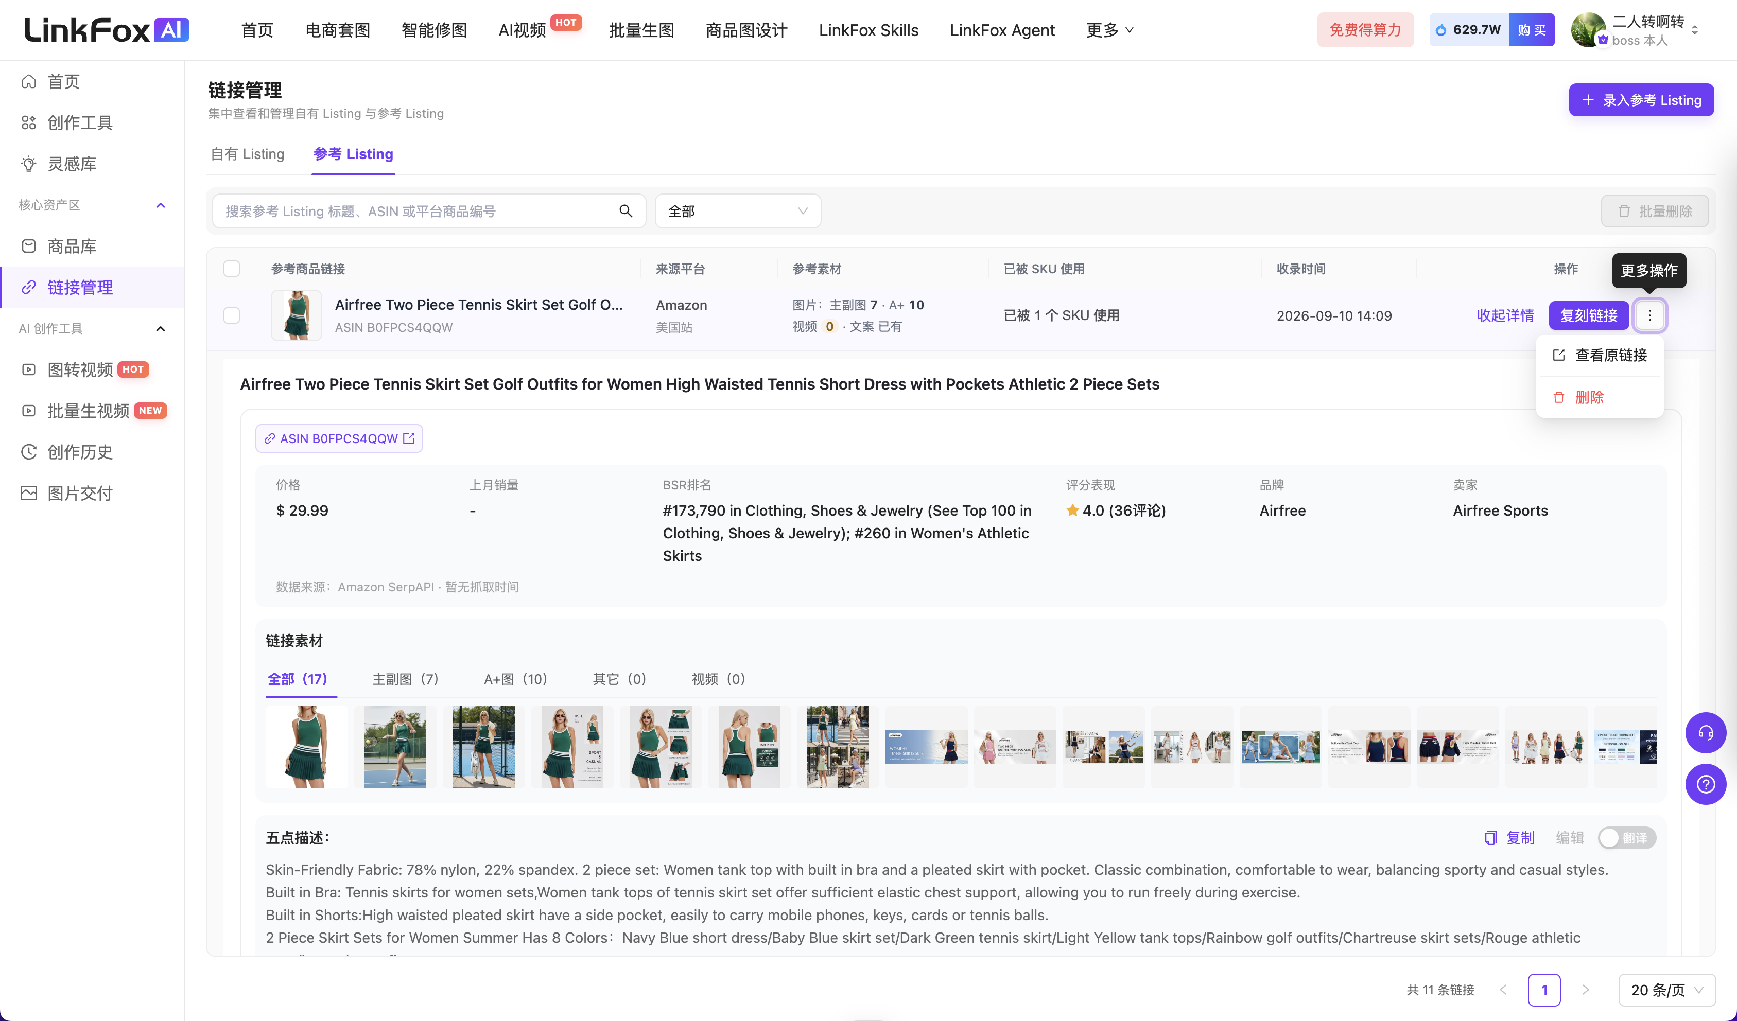The width and height of the screenshot is (1737, 1021).
Task: Open 灵感库 in the sidebar
Action: [x=72, y=164]
